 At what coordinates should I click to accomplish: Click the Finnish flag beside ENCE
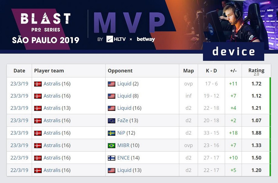(x=112, y=158)
